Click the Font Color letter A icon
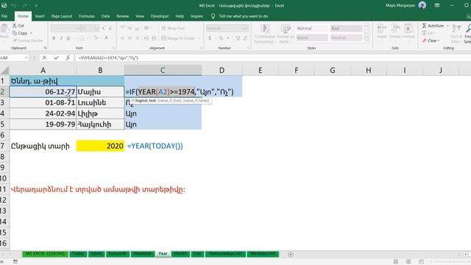 click(106, 38)
